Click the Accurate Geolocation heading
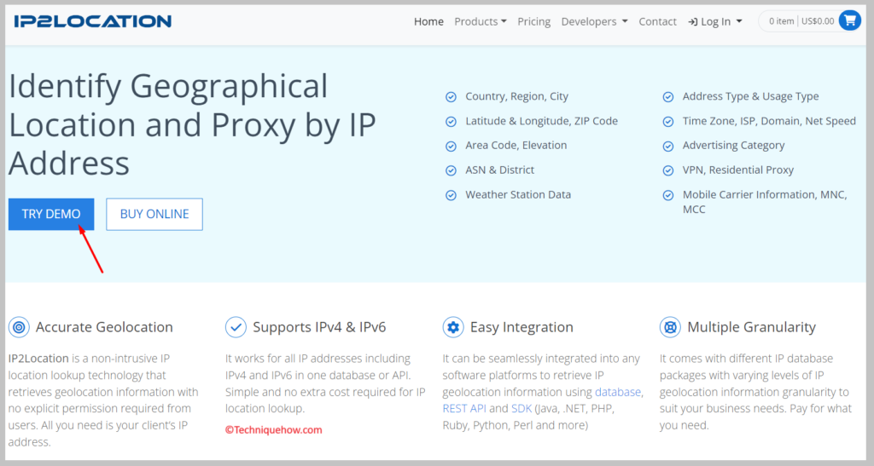 pyautogui.click(x=104, y=327)
